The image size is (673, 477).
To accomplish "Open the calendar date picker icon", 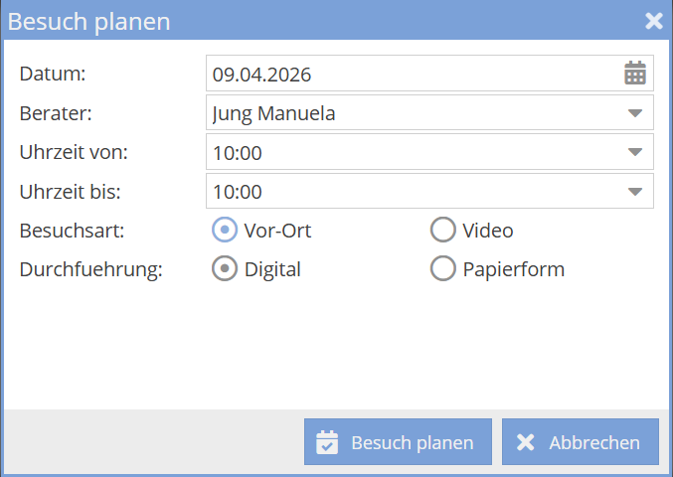I will click(634, 73).
